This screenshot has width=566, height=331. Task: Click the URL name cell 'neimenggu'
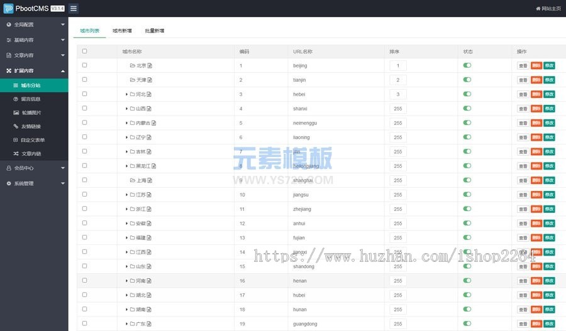coord(304,123)
